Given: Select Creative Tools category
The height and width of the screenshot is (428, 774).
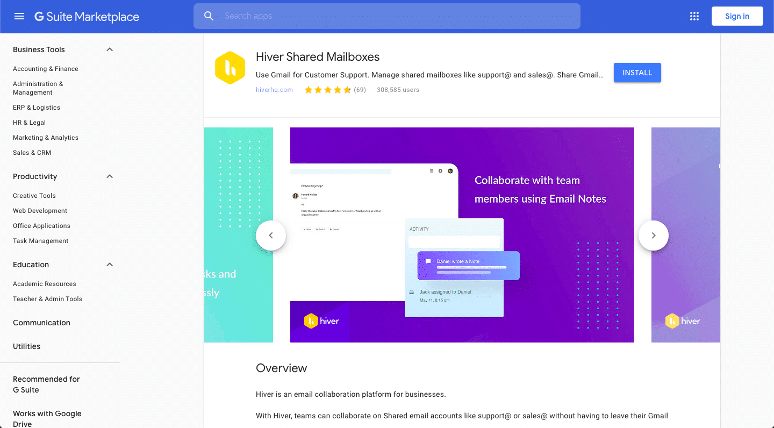Looking at the screenshot, I should click(34, 196).
